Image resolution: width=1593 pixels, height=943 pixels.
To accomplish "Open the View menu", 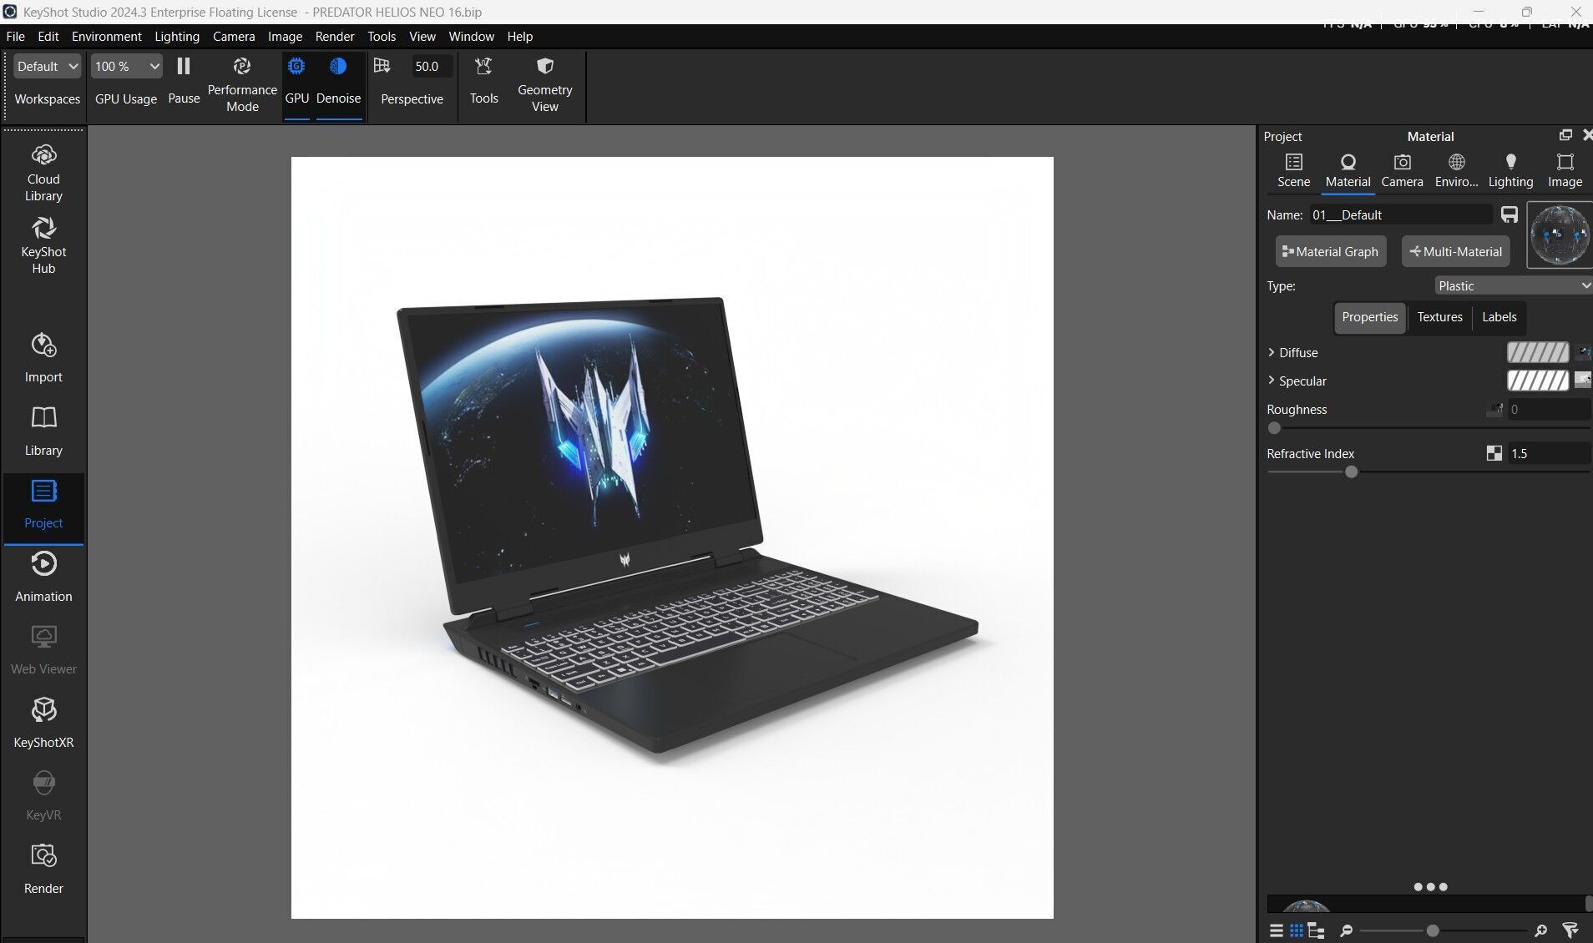I will click(x=422, y=36).
